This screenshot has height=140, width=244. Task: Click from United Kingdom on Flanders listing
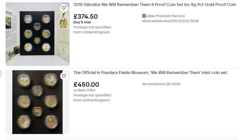[92, 100]
